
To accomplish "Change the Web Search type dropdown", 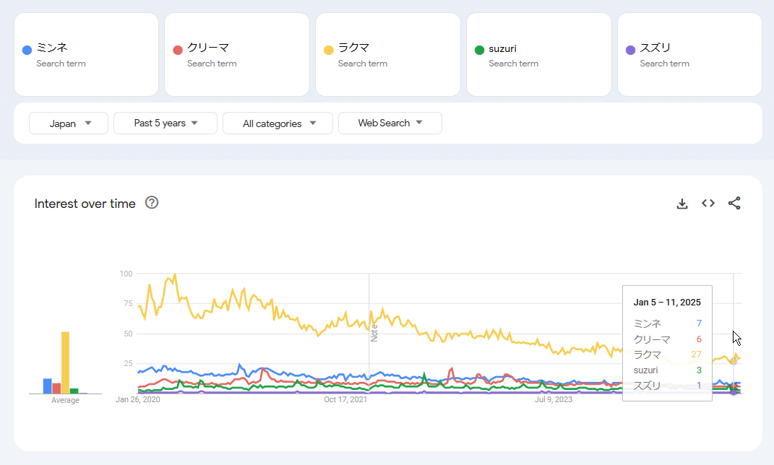I will tap(390, 123).
